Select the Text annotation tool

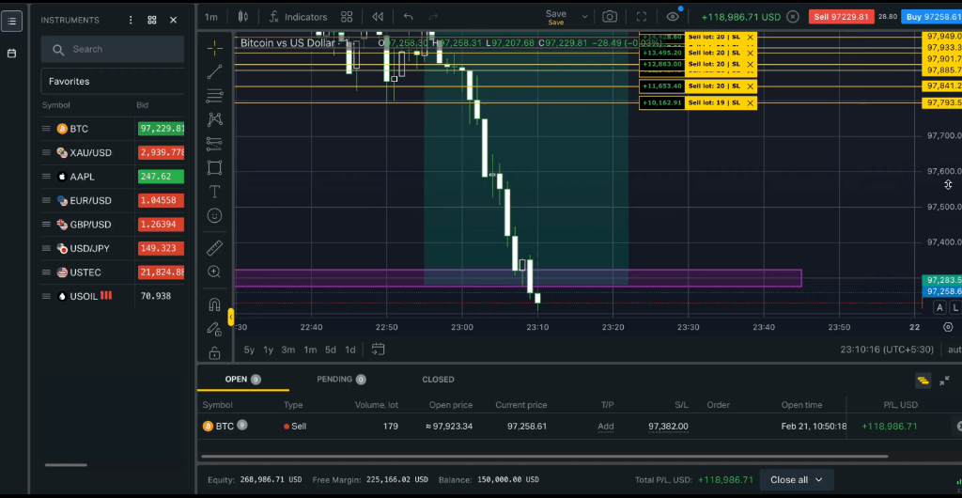[215, 192]
